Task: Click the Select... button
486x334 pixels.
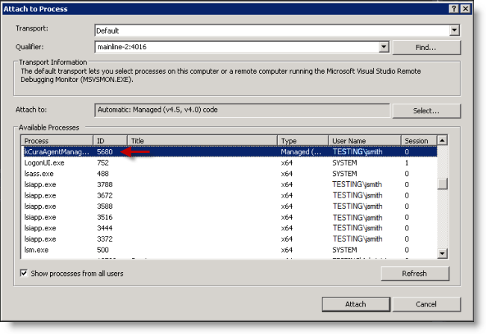Action: (426, 110)
